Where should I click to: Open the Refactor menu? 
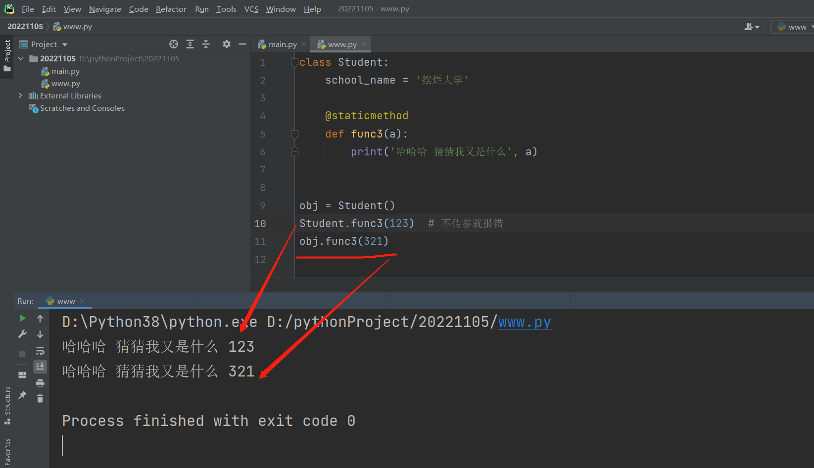171,9
